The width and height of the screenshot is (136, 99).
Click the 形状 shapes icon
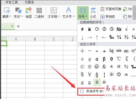(19, 10)
